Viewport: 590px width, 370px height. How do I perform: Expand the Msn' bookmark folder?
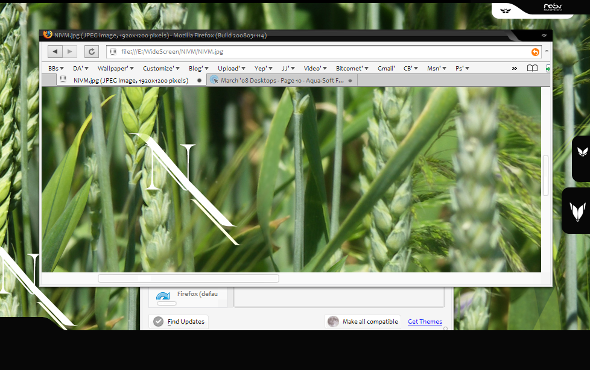(x=437, y=69)
